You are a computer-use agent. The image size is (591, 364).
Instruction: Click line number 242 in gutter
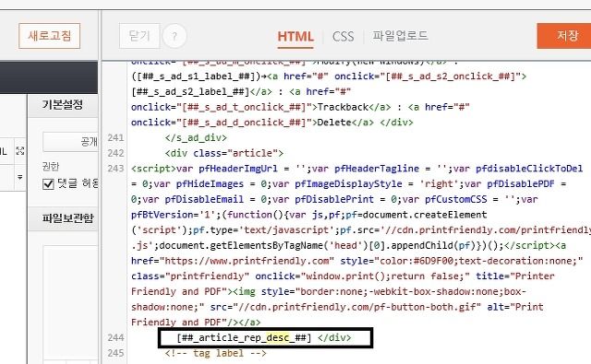coord(115,153)
